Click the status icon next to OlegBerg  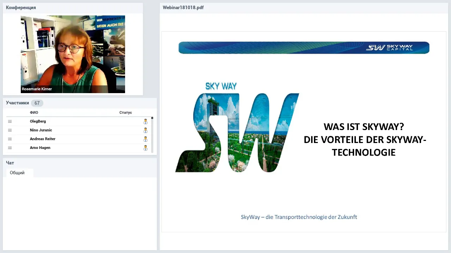click(x=145, y=122)
